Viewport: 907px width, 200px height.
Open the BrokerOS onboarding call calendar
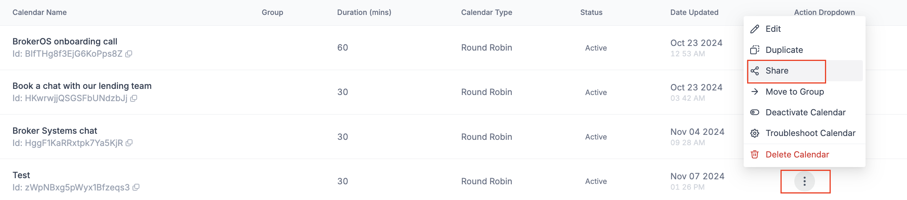(x=65, y=41)
